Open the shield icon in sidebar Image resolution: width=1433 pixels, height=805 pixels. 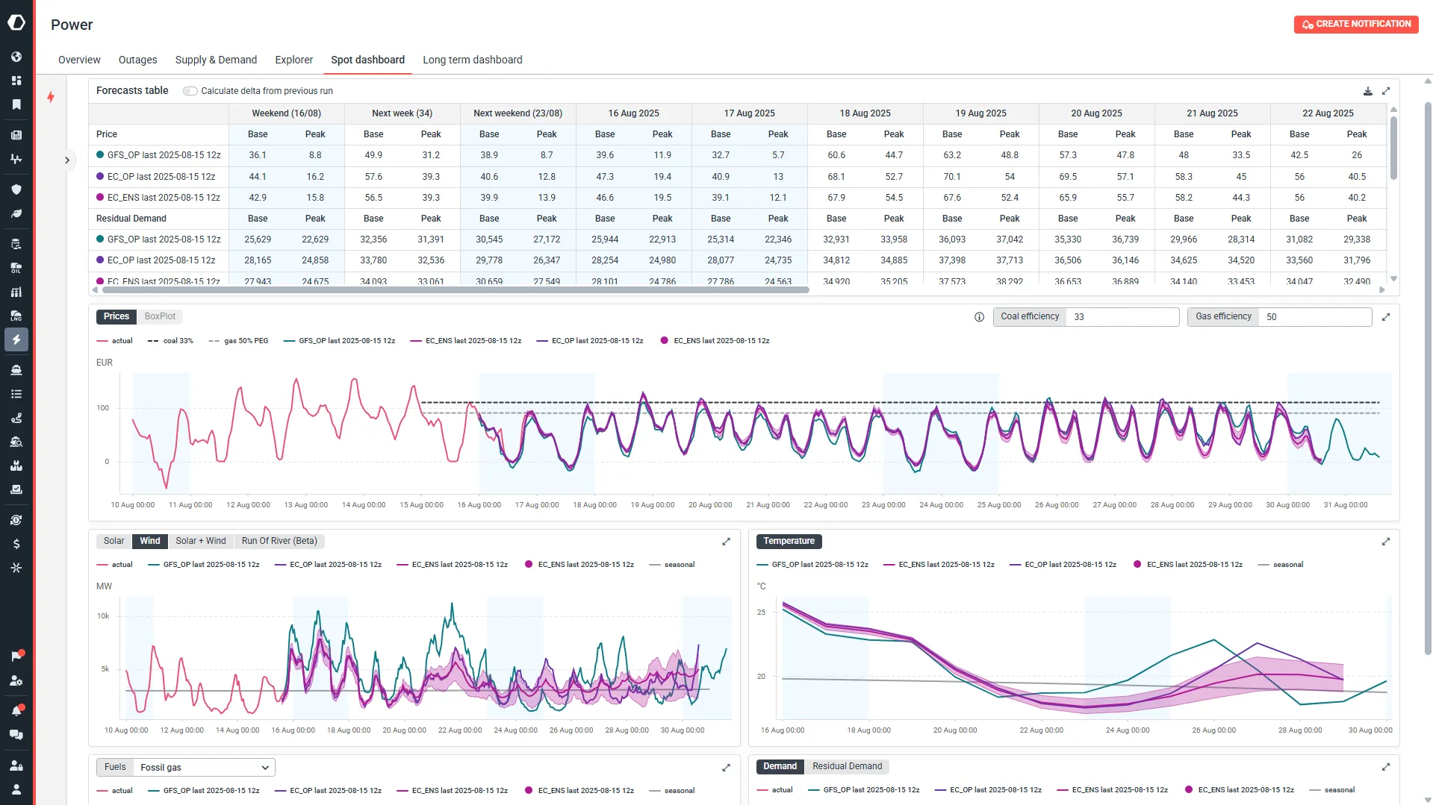tap(16, 189)
